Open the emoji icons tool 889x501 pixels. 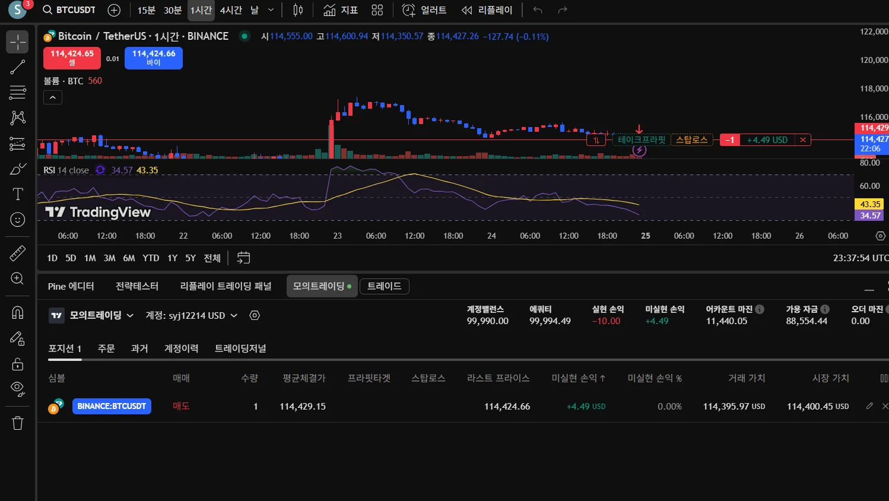pyautogui.click(x=17, y=220)
